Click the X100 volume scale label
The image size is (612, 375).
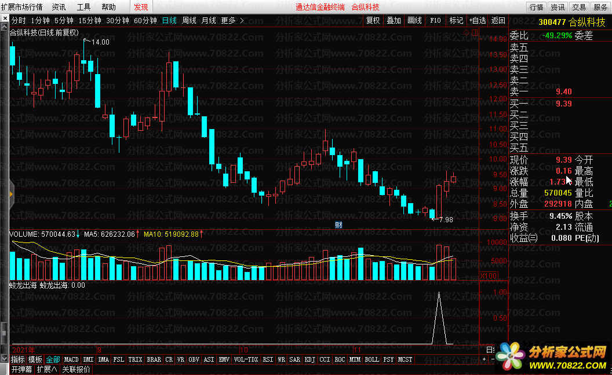click(x=489, y=276)
